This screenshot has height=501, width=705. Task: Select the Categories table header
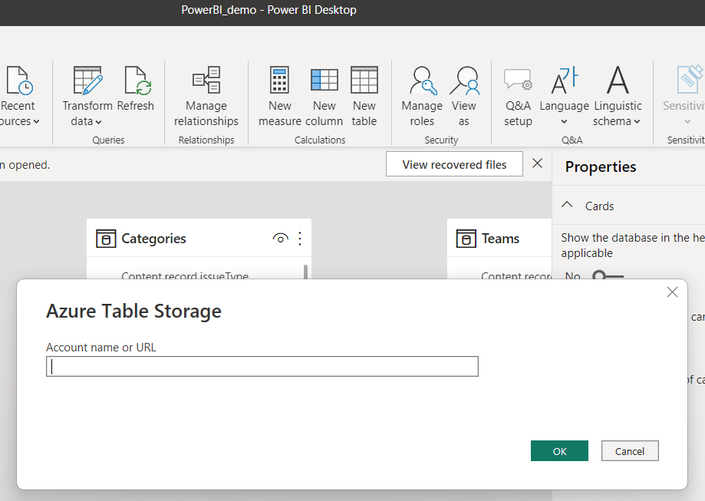click(199, 238)
